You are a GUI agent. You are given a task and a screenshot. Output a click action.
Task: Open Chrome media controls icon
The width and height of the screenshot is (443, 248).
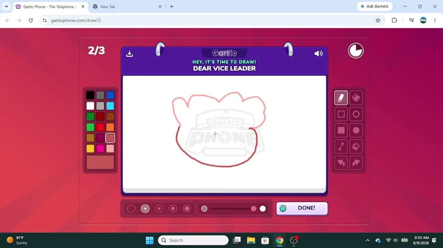pyautogui.click(x=411, y=20)
